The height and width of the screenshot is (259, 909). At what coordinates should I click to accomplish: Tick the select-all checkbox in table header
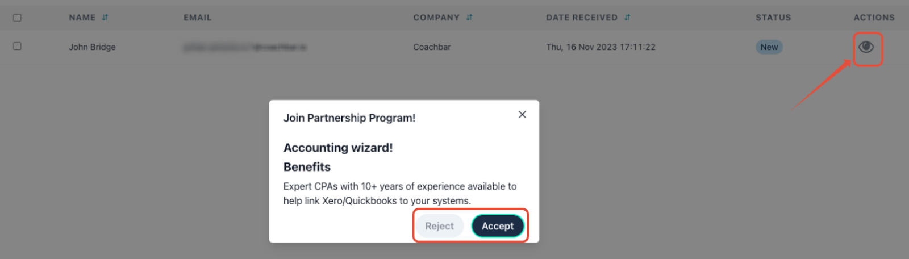tap(17, 18)
